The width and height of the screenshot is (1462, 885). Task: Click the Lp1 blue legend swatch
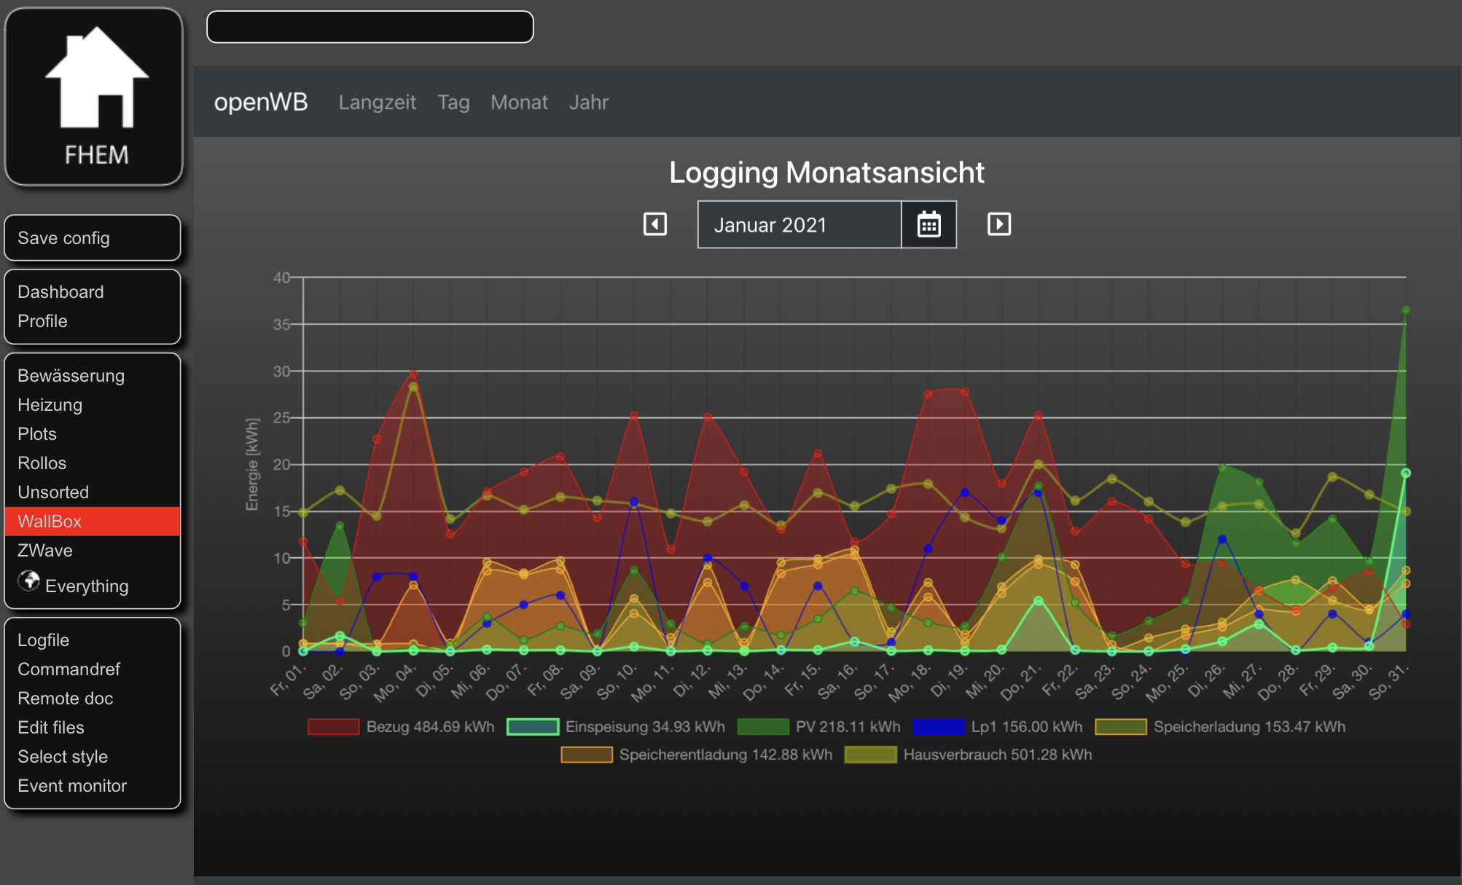click(x=938, y=727)
